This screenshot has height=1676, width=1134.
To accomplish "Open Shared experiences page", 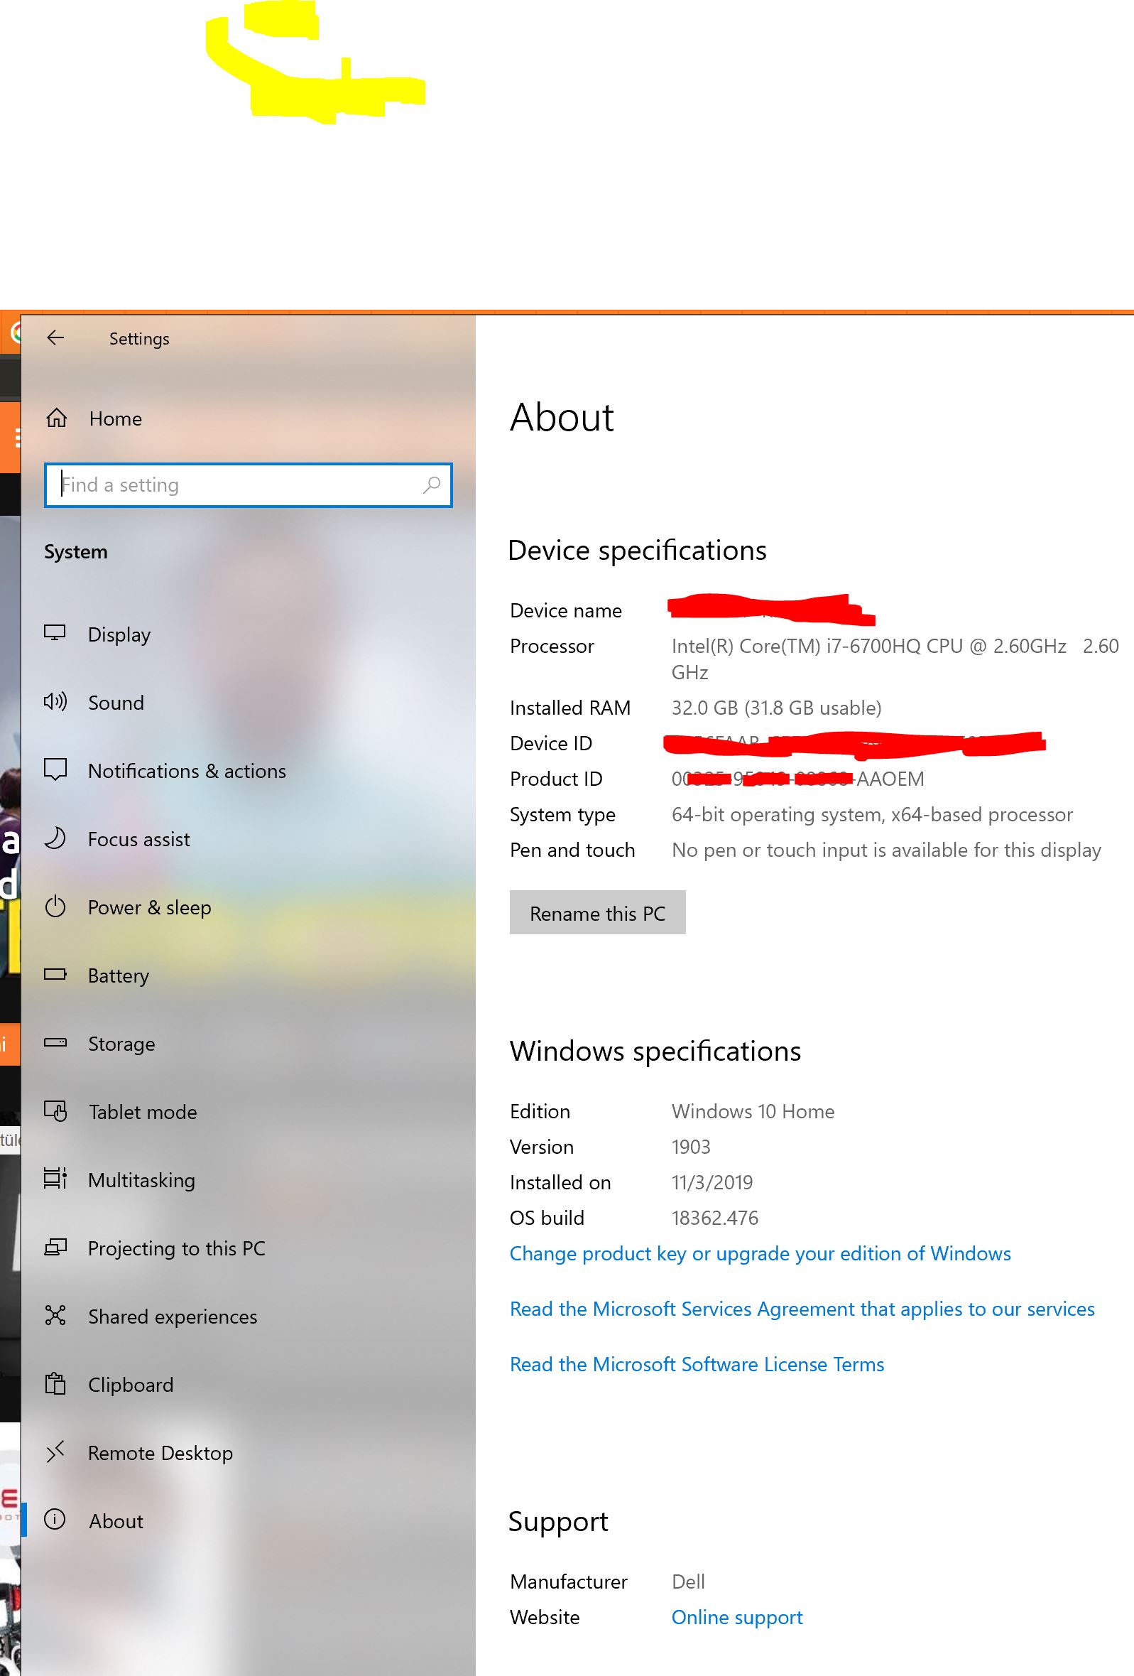I will click(x=173, y=1317).
